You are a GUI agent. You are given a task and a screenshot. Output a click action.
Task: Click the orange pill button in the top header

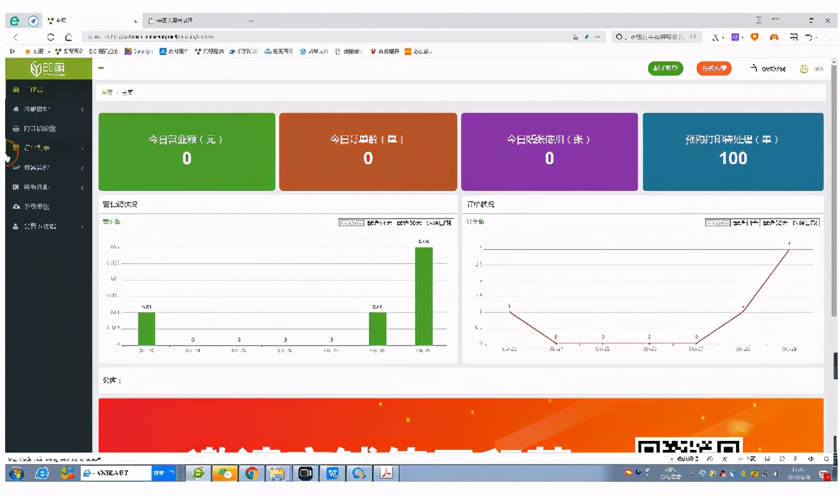coord(714,69)
